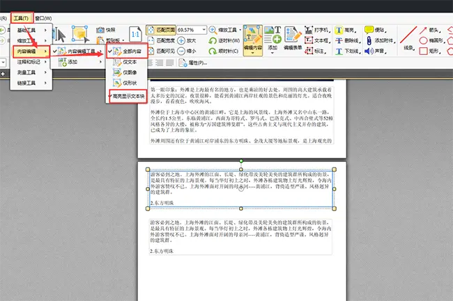Toggle the 匹配页面 fit page button
This screenshot has height=301, width=453.
pos(161,30)
